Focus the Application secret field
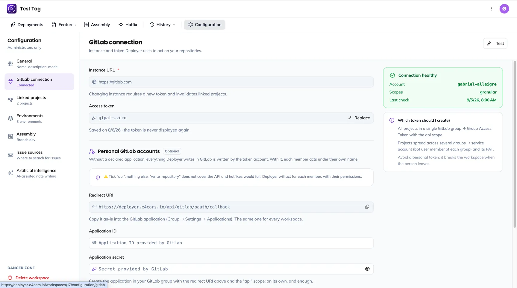The height and width of the screenshot is (288, 517). coord(231,269)
